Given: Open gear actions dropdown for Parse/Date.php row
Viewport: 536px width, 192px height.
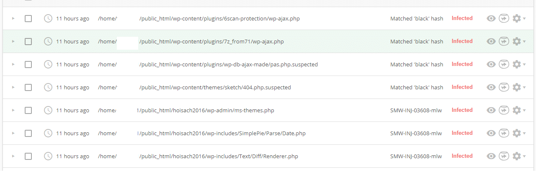Looking at the screenshot, I should [x=519, y=133].
